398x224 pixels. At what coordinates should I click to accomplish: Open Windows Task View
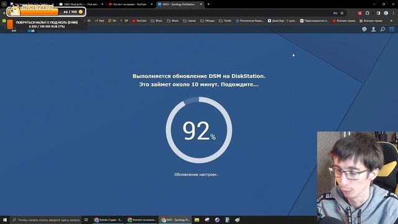86,220
